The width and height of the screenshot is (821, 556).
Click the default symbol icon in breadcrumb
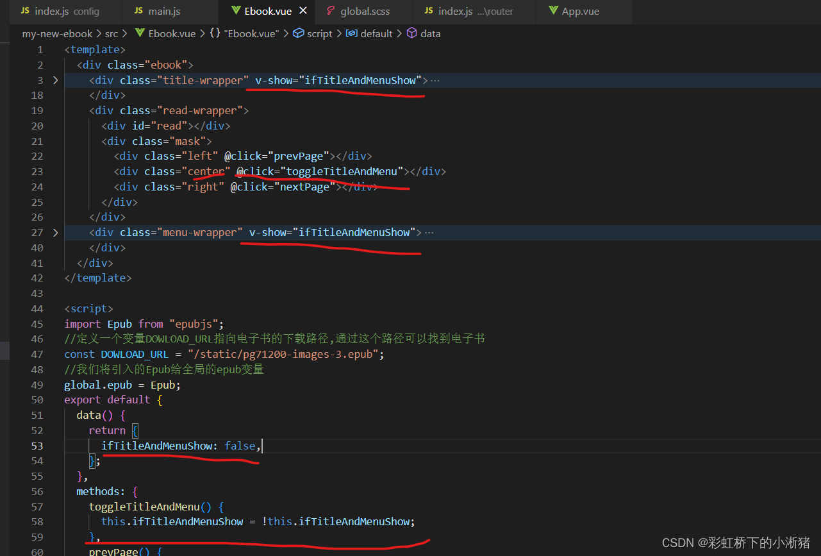pyautogui.click(x=351, y=33)
